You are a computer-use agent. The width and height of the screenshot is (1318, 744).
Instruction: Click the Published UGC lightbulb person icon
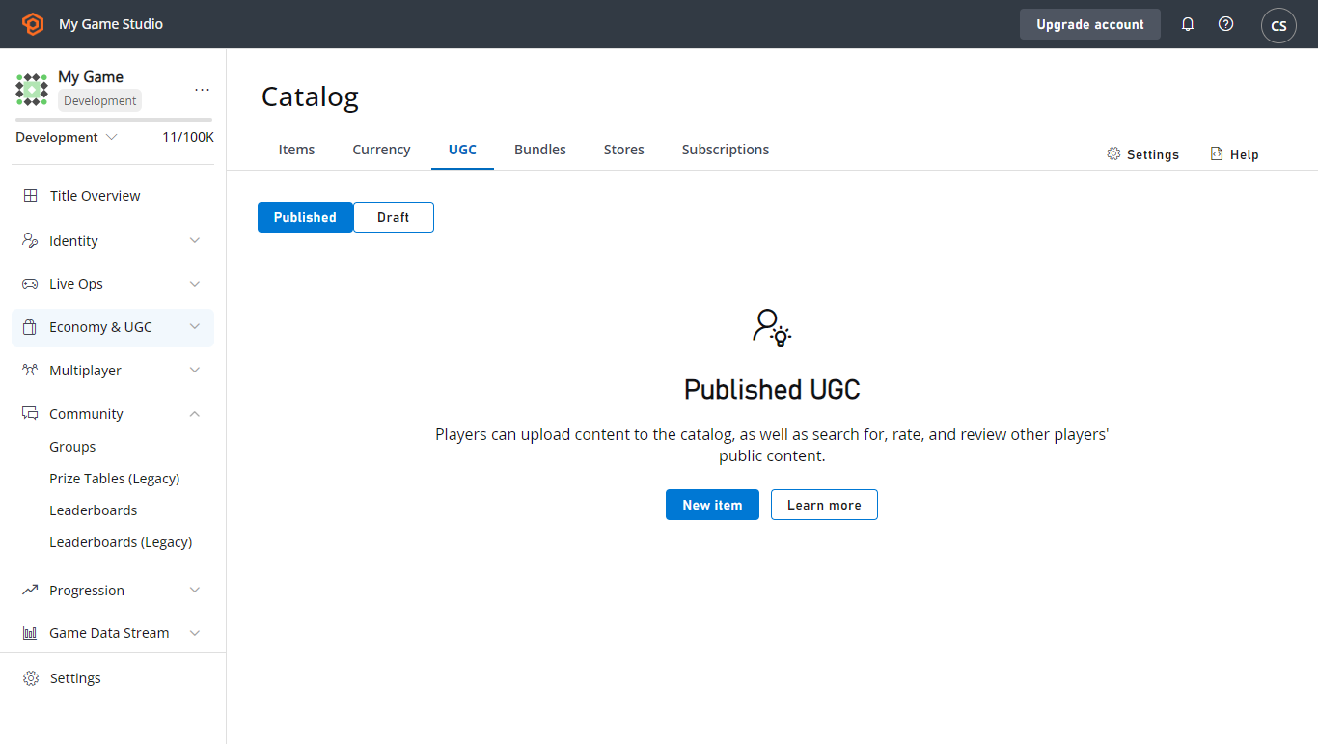(x=772, y=328)
